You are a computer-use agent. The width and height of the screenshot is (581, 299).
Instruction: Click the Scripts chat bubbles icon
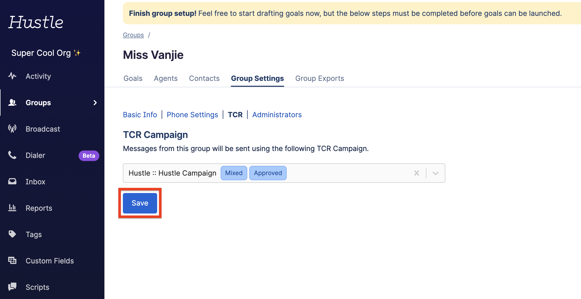[12, 287]
